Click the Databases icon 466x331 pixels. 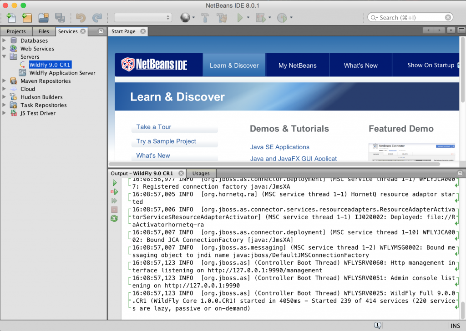point(14,40)
